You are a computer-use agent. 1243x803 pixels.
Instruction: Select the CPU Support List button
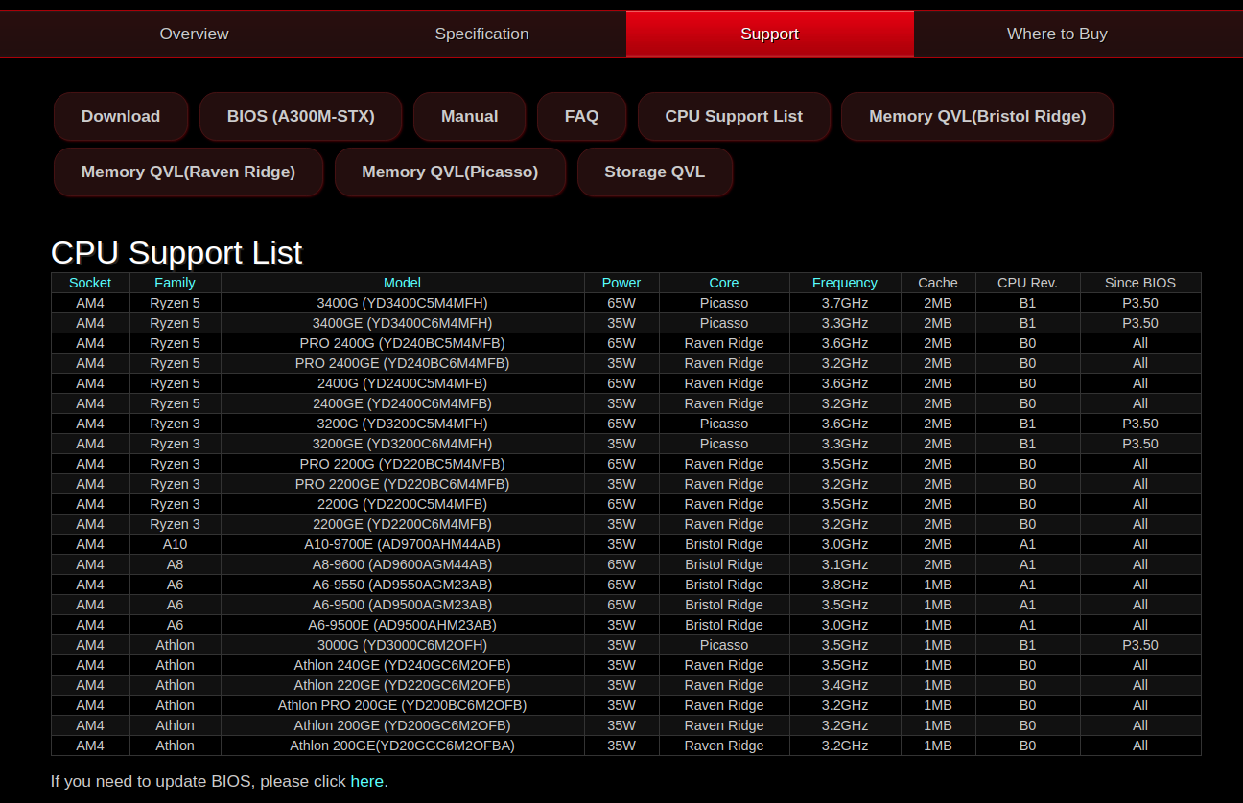[x=734, y=116]
